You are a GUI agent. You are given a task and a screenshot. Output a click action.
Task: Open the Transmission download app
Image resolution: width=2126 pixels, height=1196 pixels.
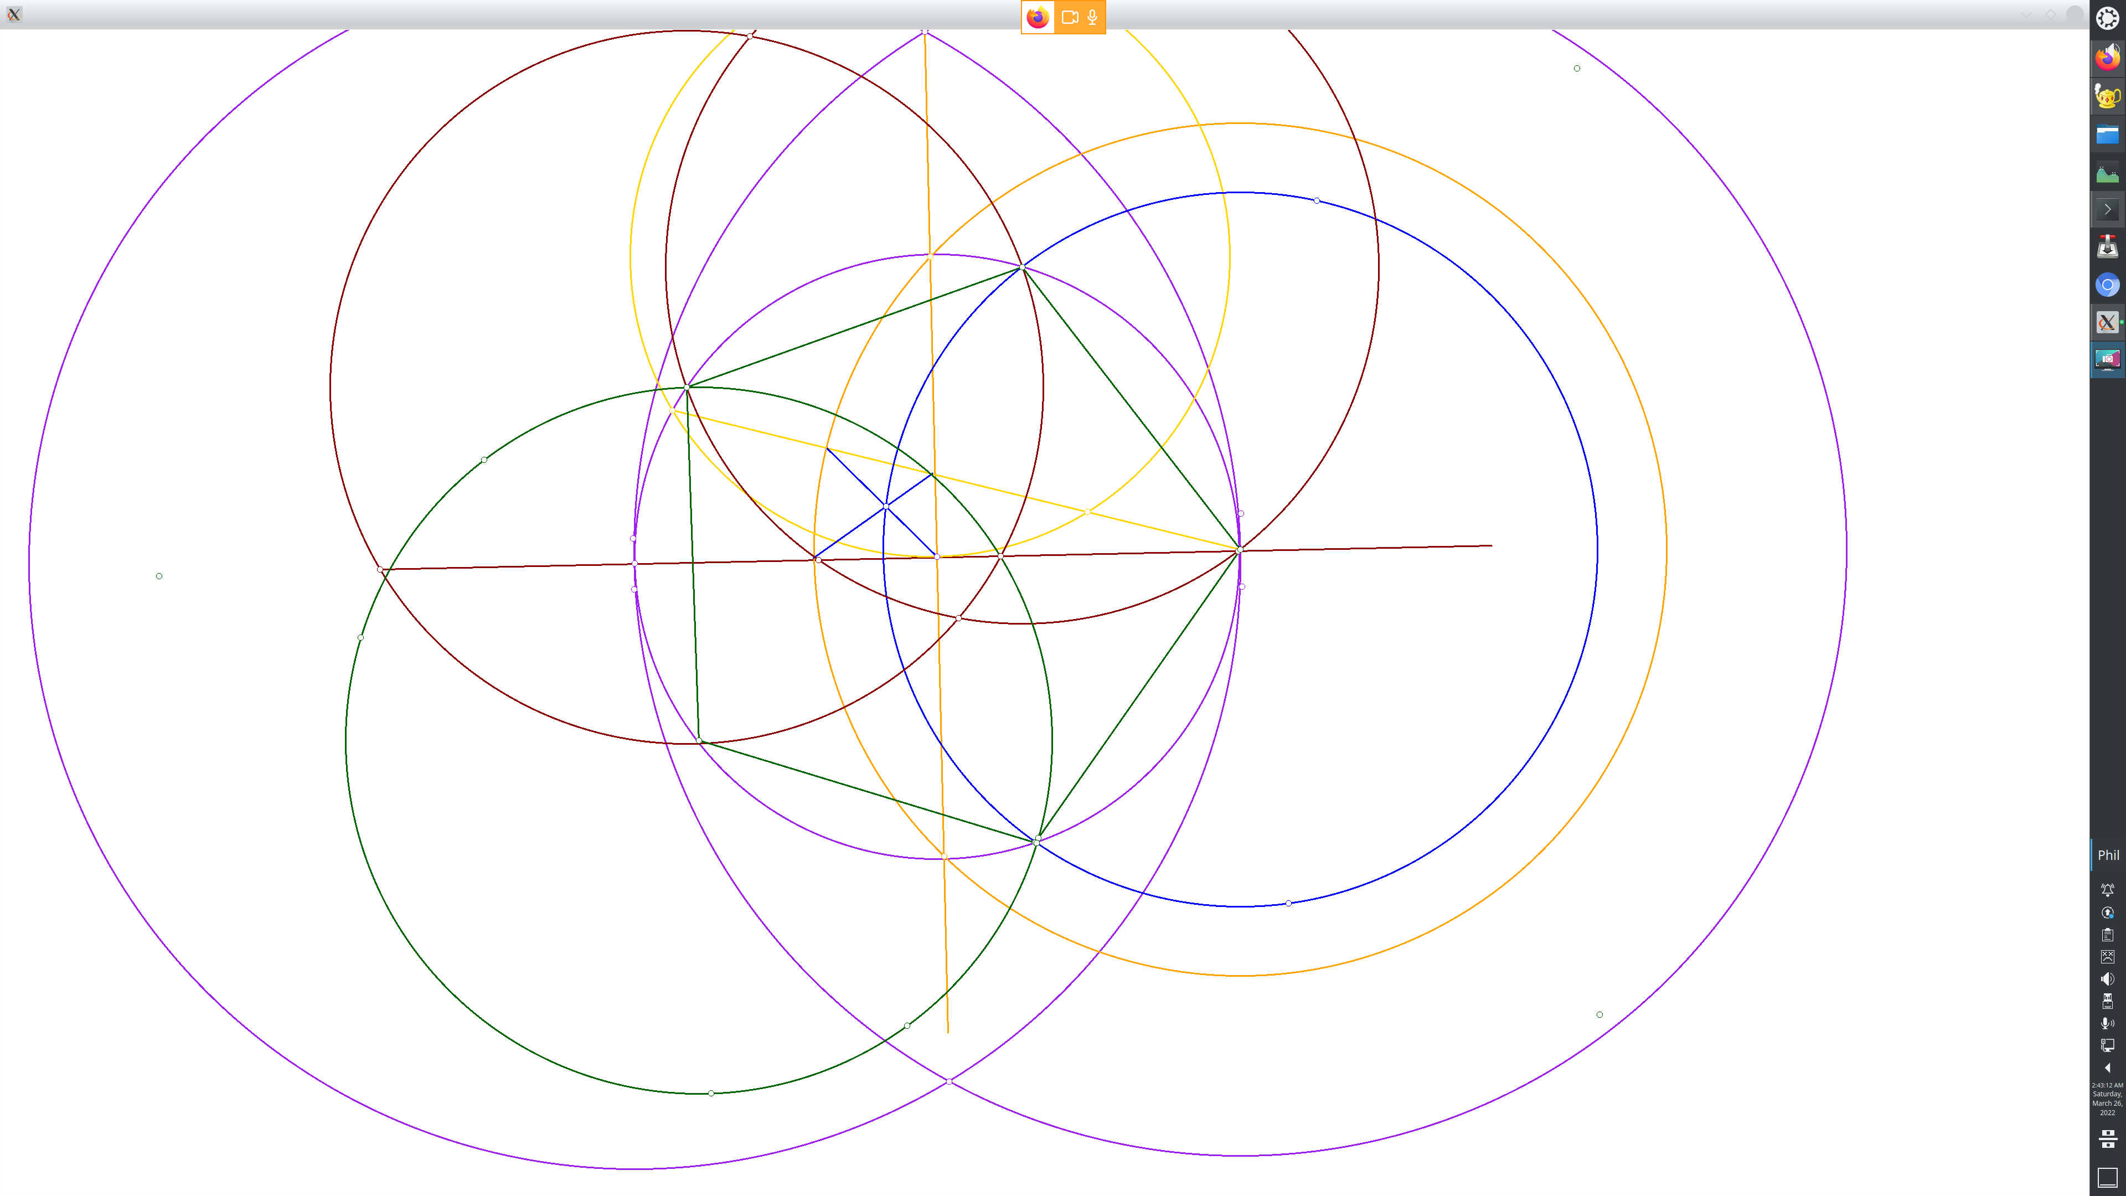pos(2107,247)
